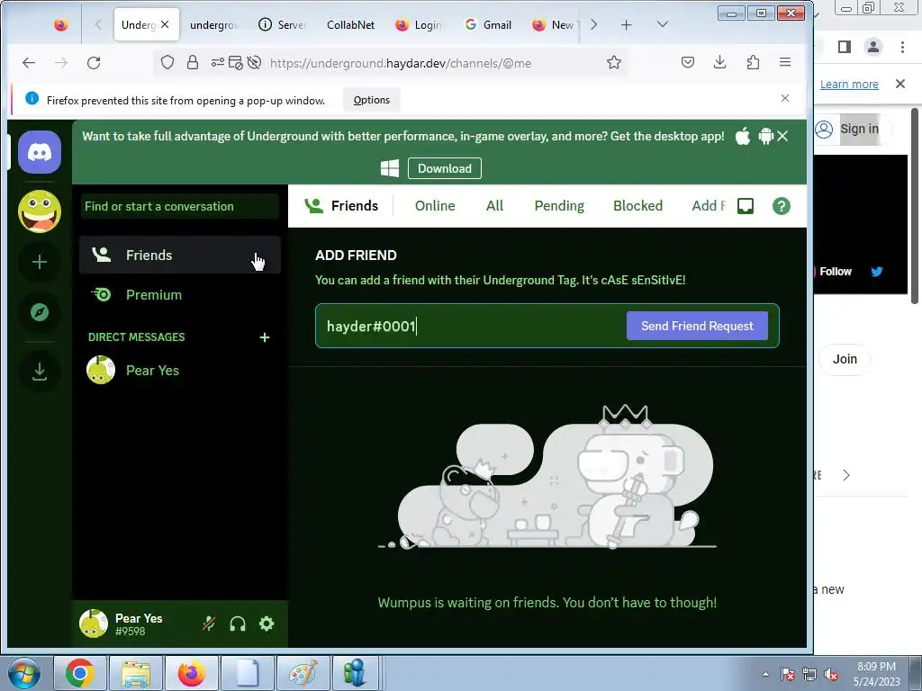922x691 pixels.
Task: Reload the page in Firefox
Action: coord(94,62)
